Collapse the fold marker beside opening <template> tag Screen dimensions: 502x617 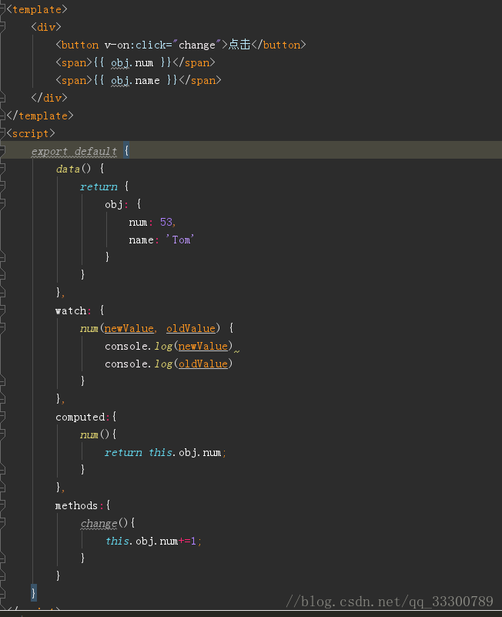[x=2, y=8]
